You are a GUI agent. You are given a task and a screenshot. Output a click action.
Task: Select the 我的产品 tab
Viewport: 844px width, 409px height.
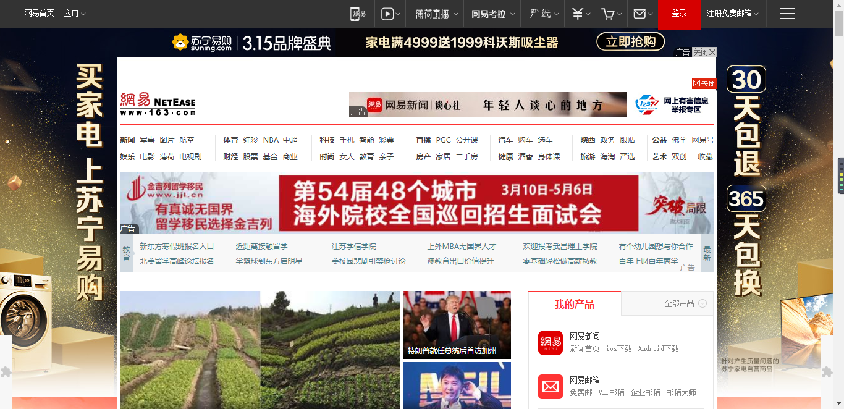[x=575, y=304]
